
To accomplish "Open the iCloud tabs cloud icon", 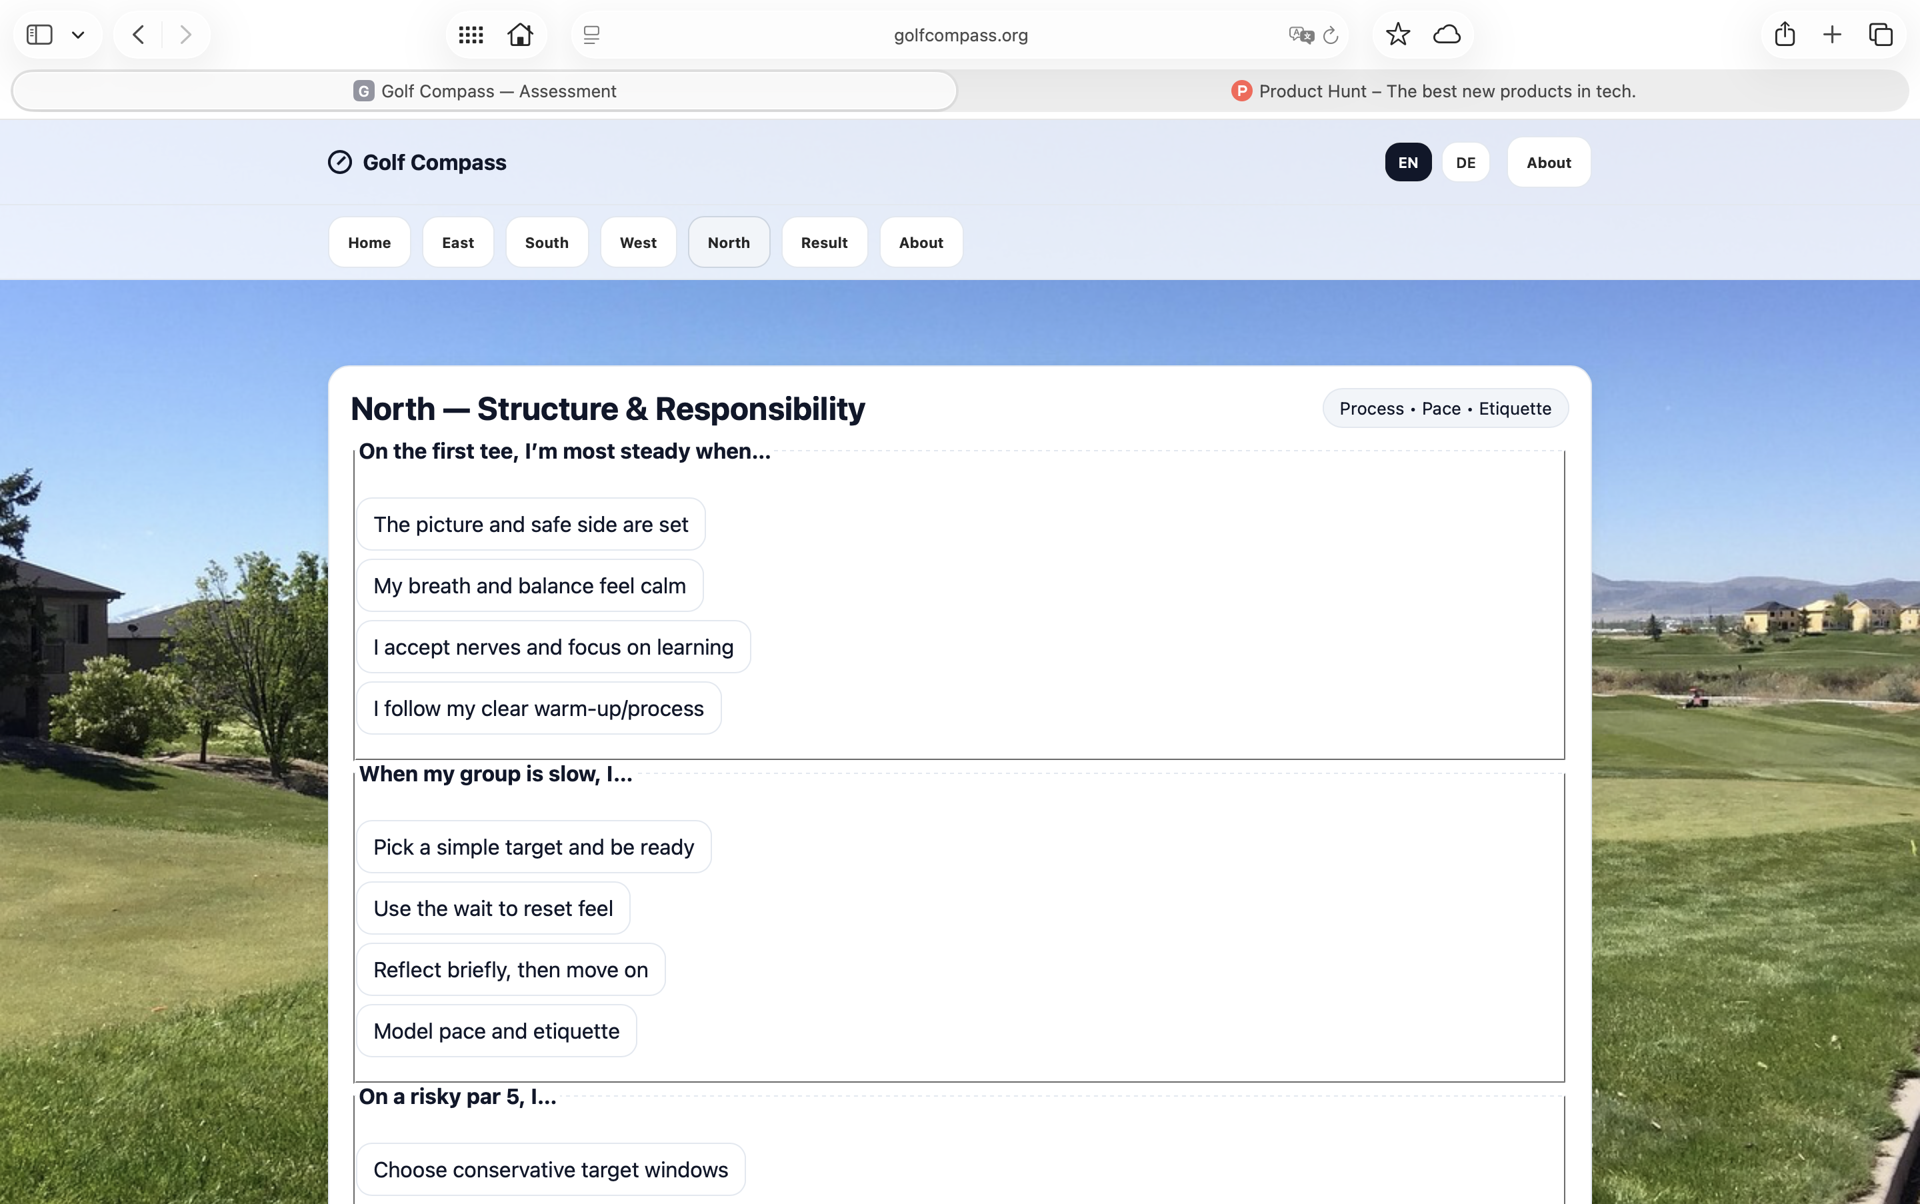I will pyautogui.click(x=1447, y=34).
